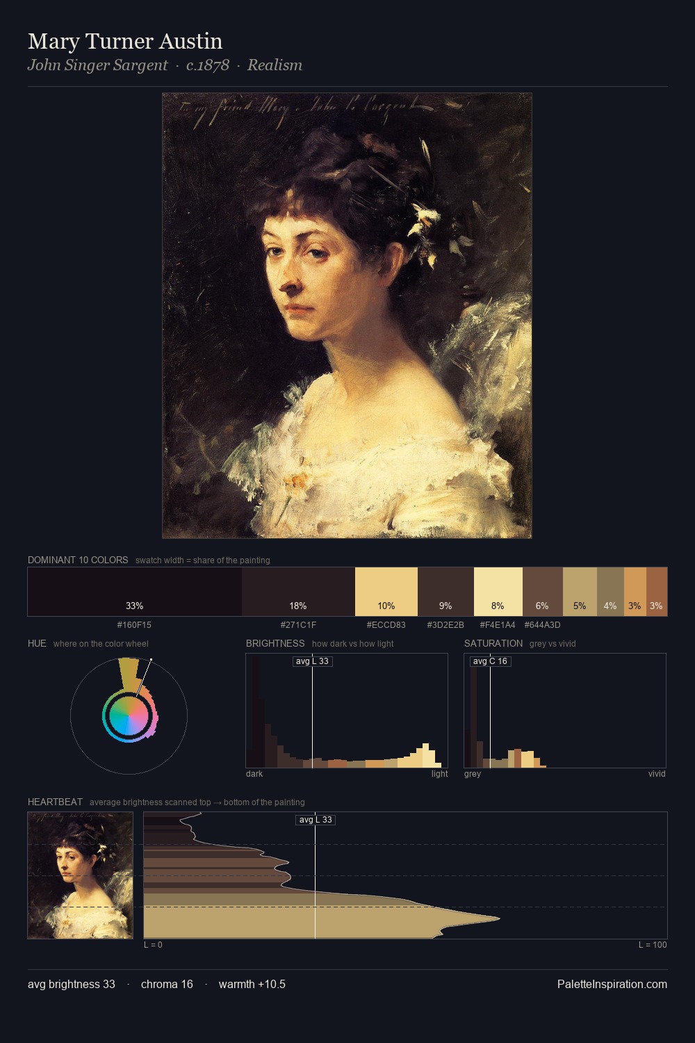The image size is (695, 1043).
Task: Click footer stat "warmth +10.5"
Action: pos(252,985)
